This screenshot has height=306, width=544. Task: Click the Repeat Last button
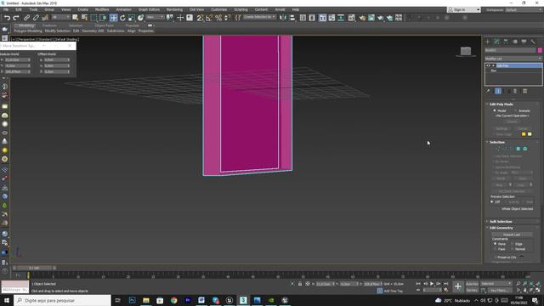pyautogui.click(x=512, y=235)
